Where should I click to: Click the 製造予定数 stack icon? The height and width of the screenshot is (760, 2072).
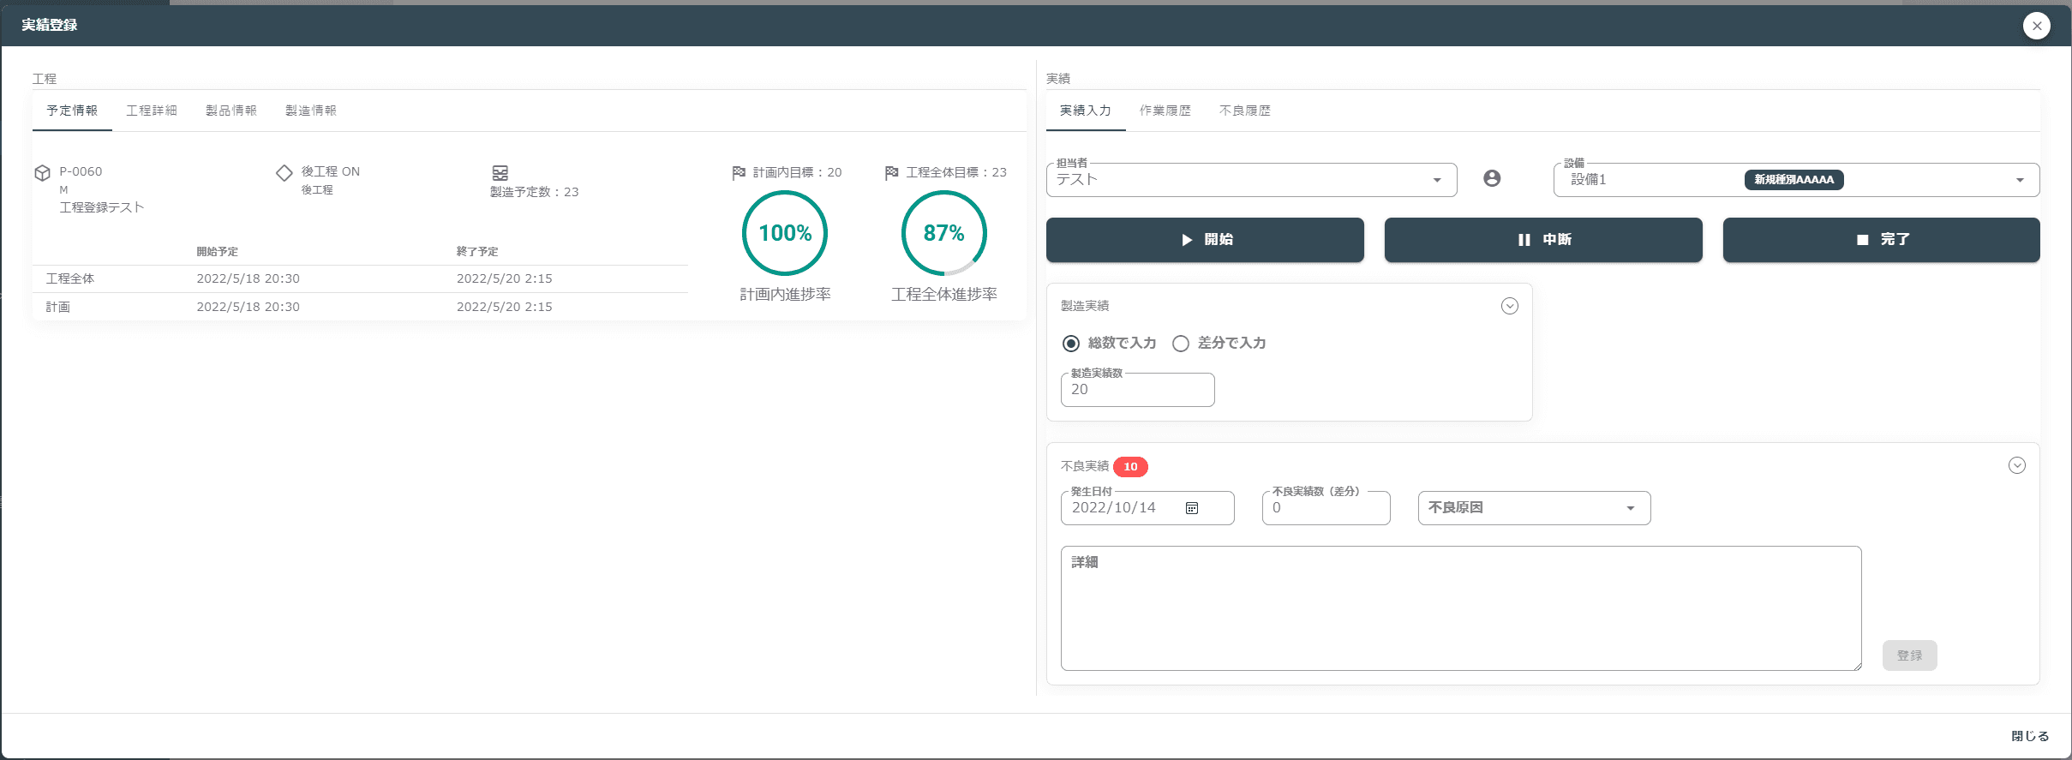pyautogui.click(x=500, y=173)
